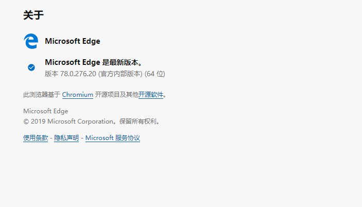The height and width of the screenshot is (207, 362).
Task: Open the 隐私声明 link
Action: (x=66, y=138)
